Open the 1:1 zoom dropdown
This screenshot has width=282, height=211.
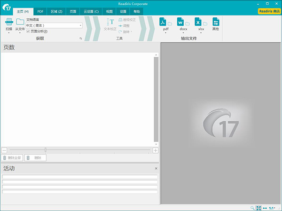(272, 208)
